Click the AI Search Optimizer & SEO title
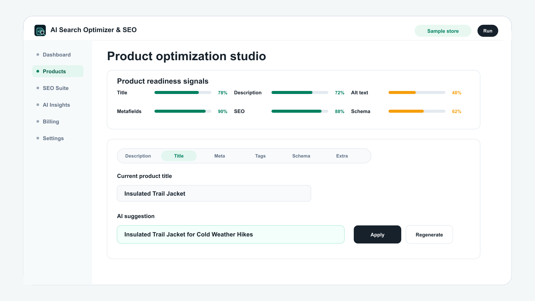 (94, 30)
